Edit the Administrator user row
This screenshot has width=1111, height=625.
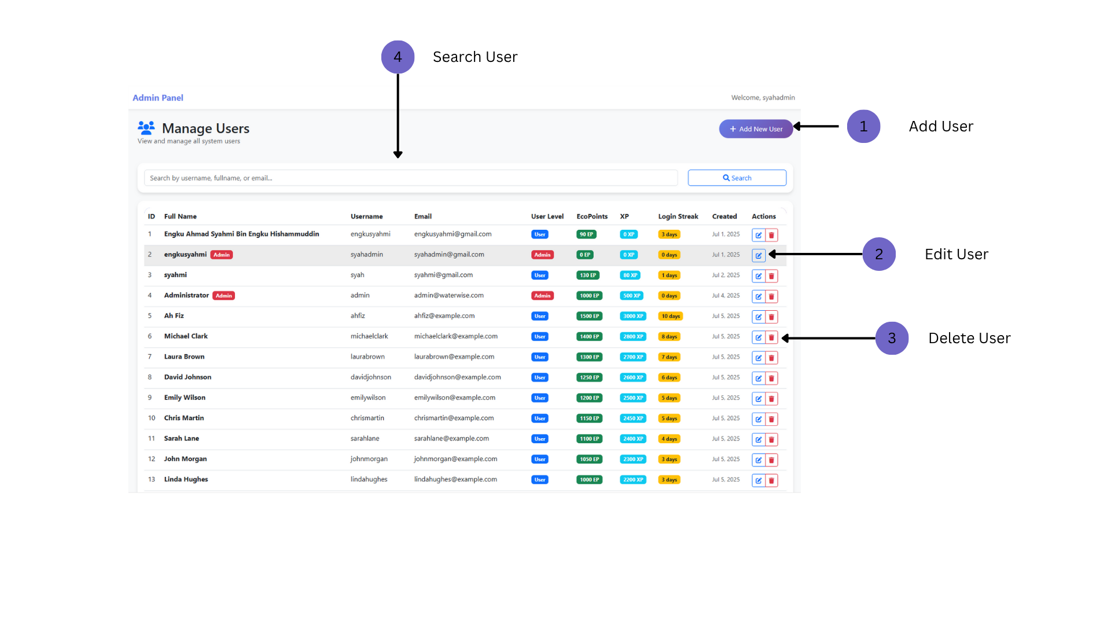click(x=758, y=296)
